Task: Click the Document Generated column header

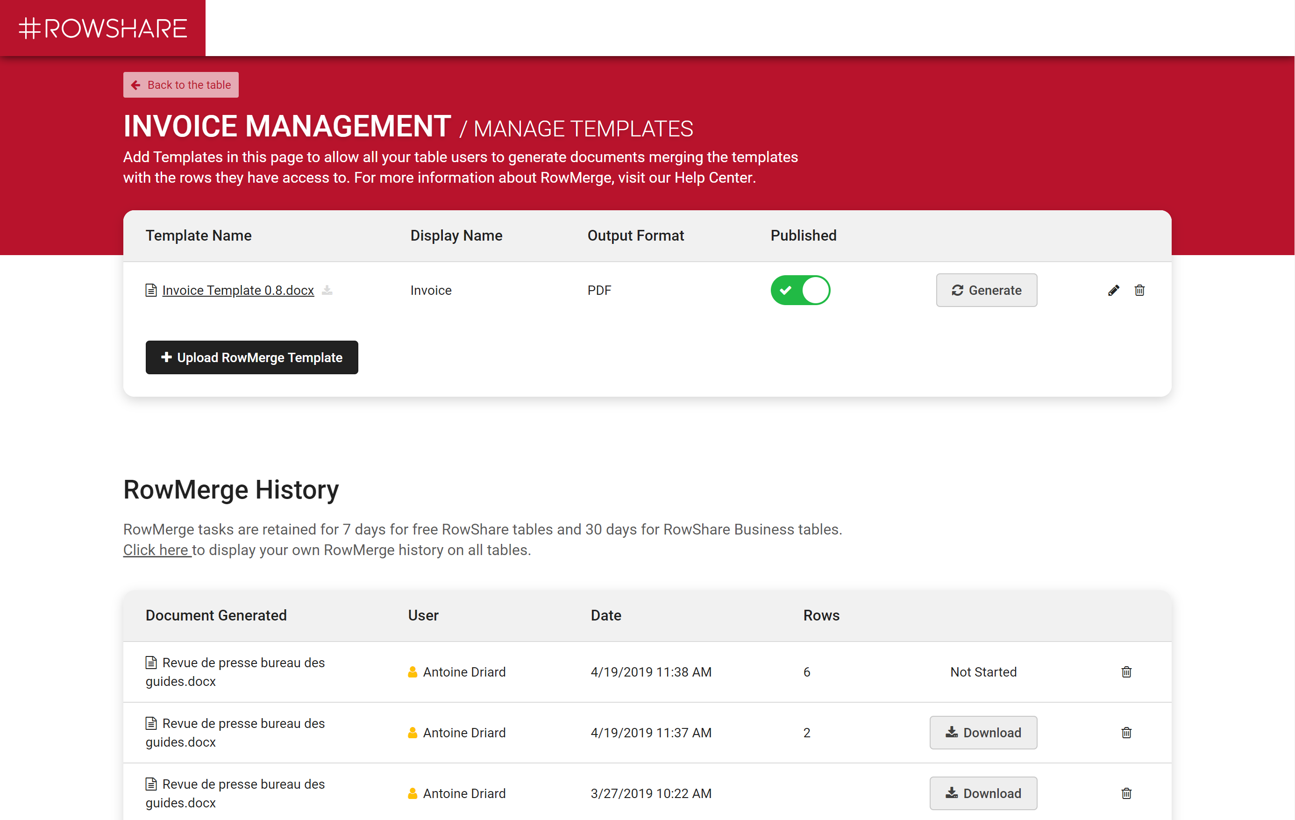Action: [x=216, y=615]
